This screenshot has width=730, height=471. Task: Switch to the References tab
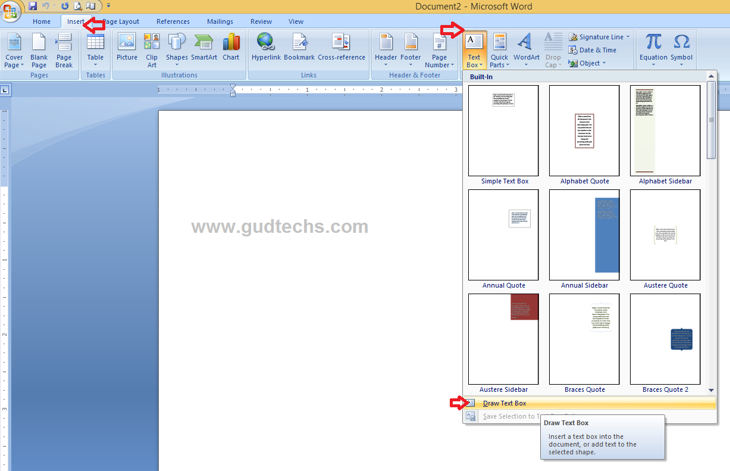(x=173, y=21)
